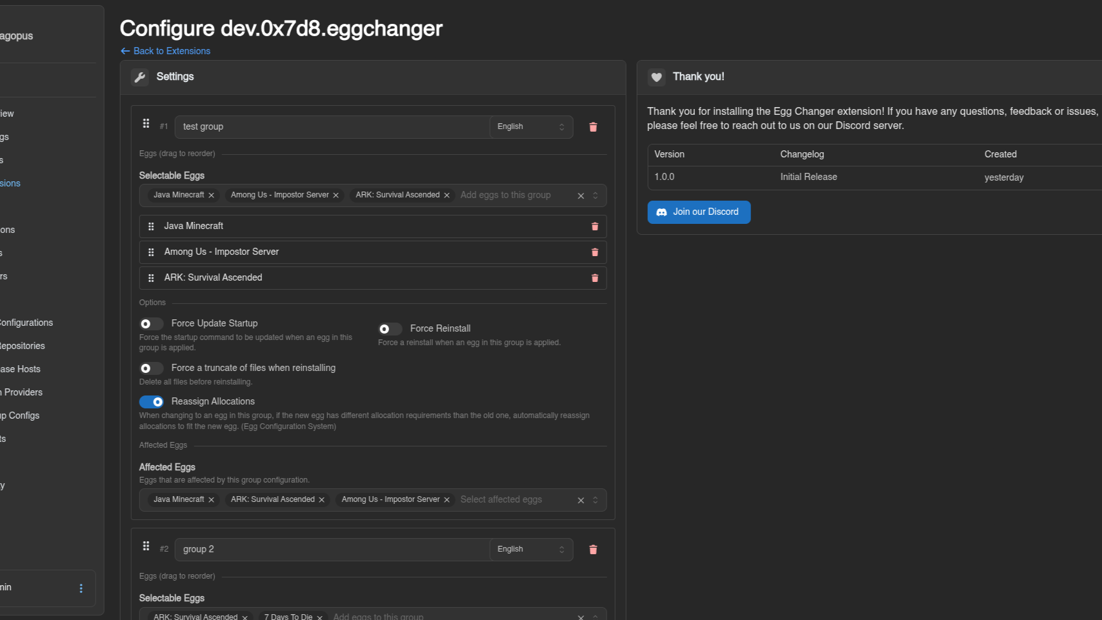Image resolution: width=1102 pixels, height=620 pixels.
Task: Clear all tags in Affected Eggs field
Action: point(581,501)
